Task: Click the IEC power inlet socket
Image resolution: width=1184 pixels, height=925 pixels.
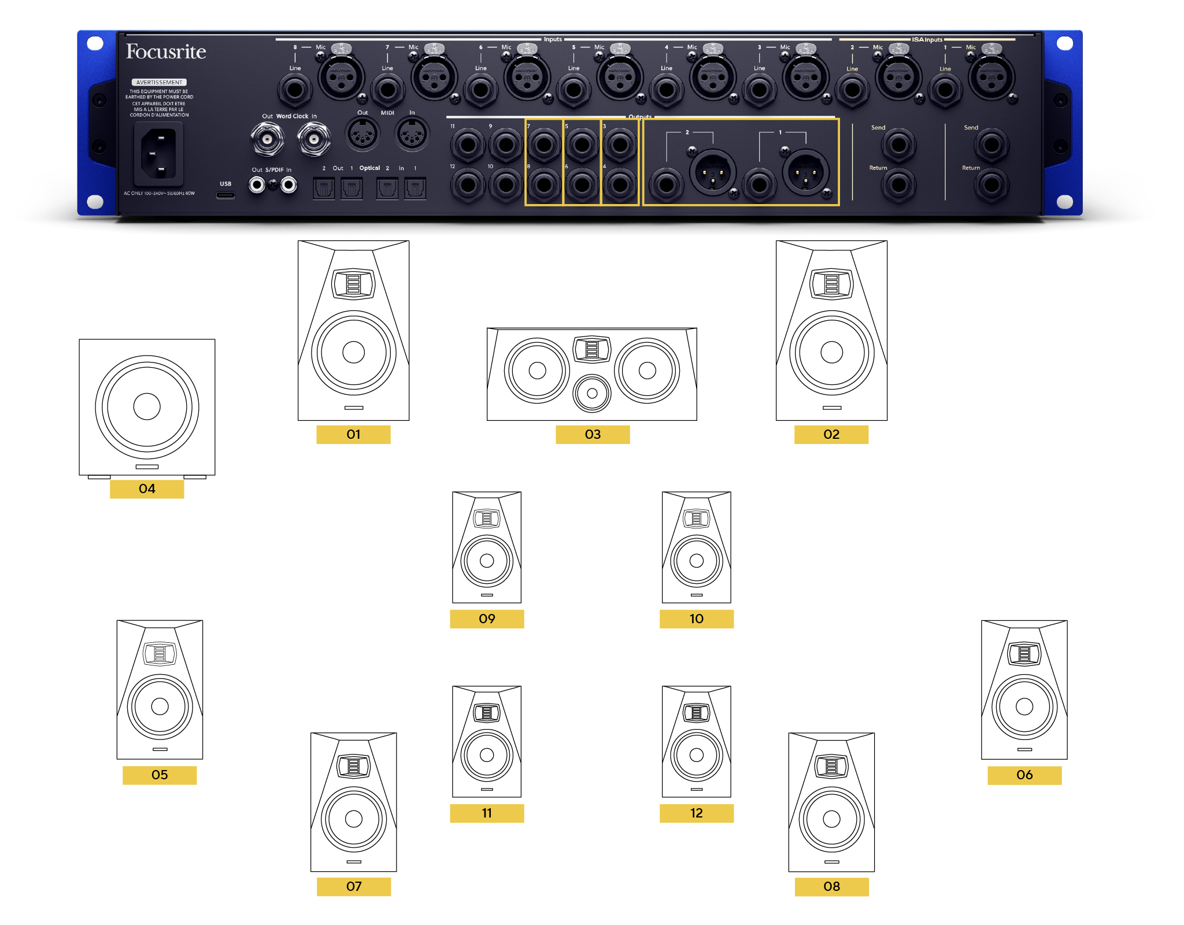Action: tap(159, 153)
